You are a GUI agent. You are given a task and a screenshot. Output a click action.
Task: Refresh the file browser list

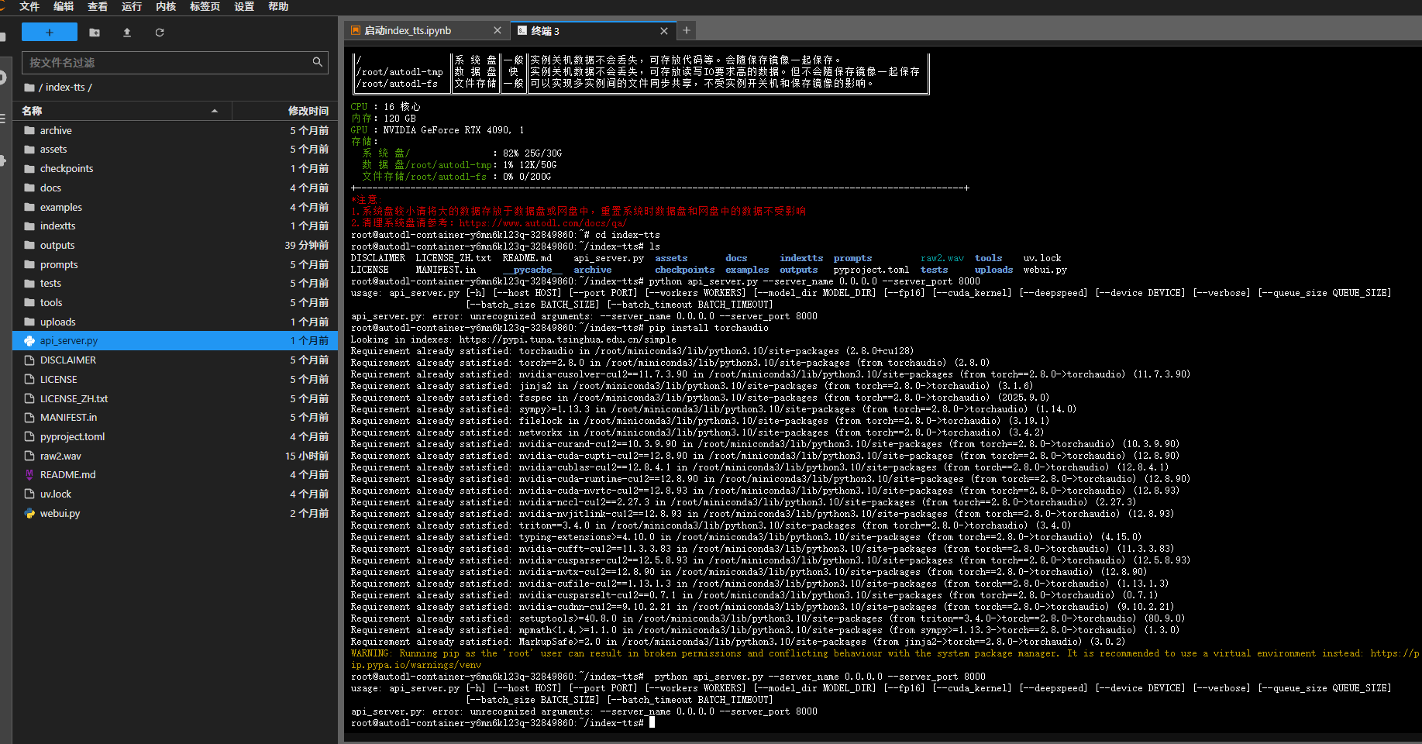click(x=160, y=33)
